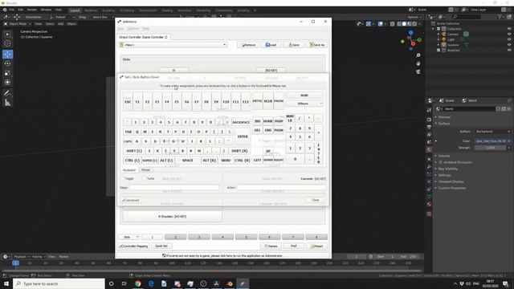
Task: Open the Surface Background shader dropdown
Action: [x=492, y=132]
